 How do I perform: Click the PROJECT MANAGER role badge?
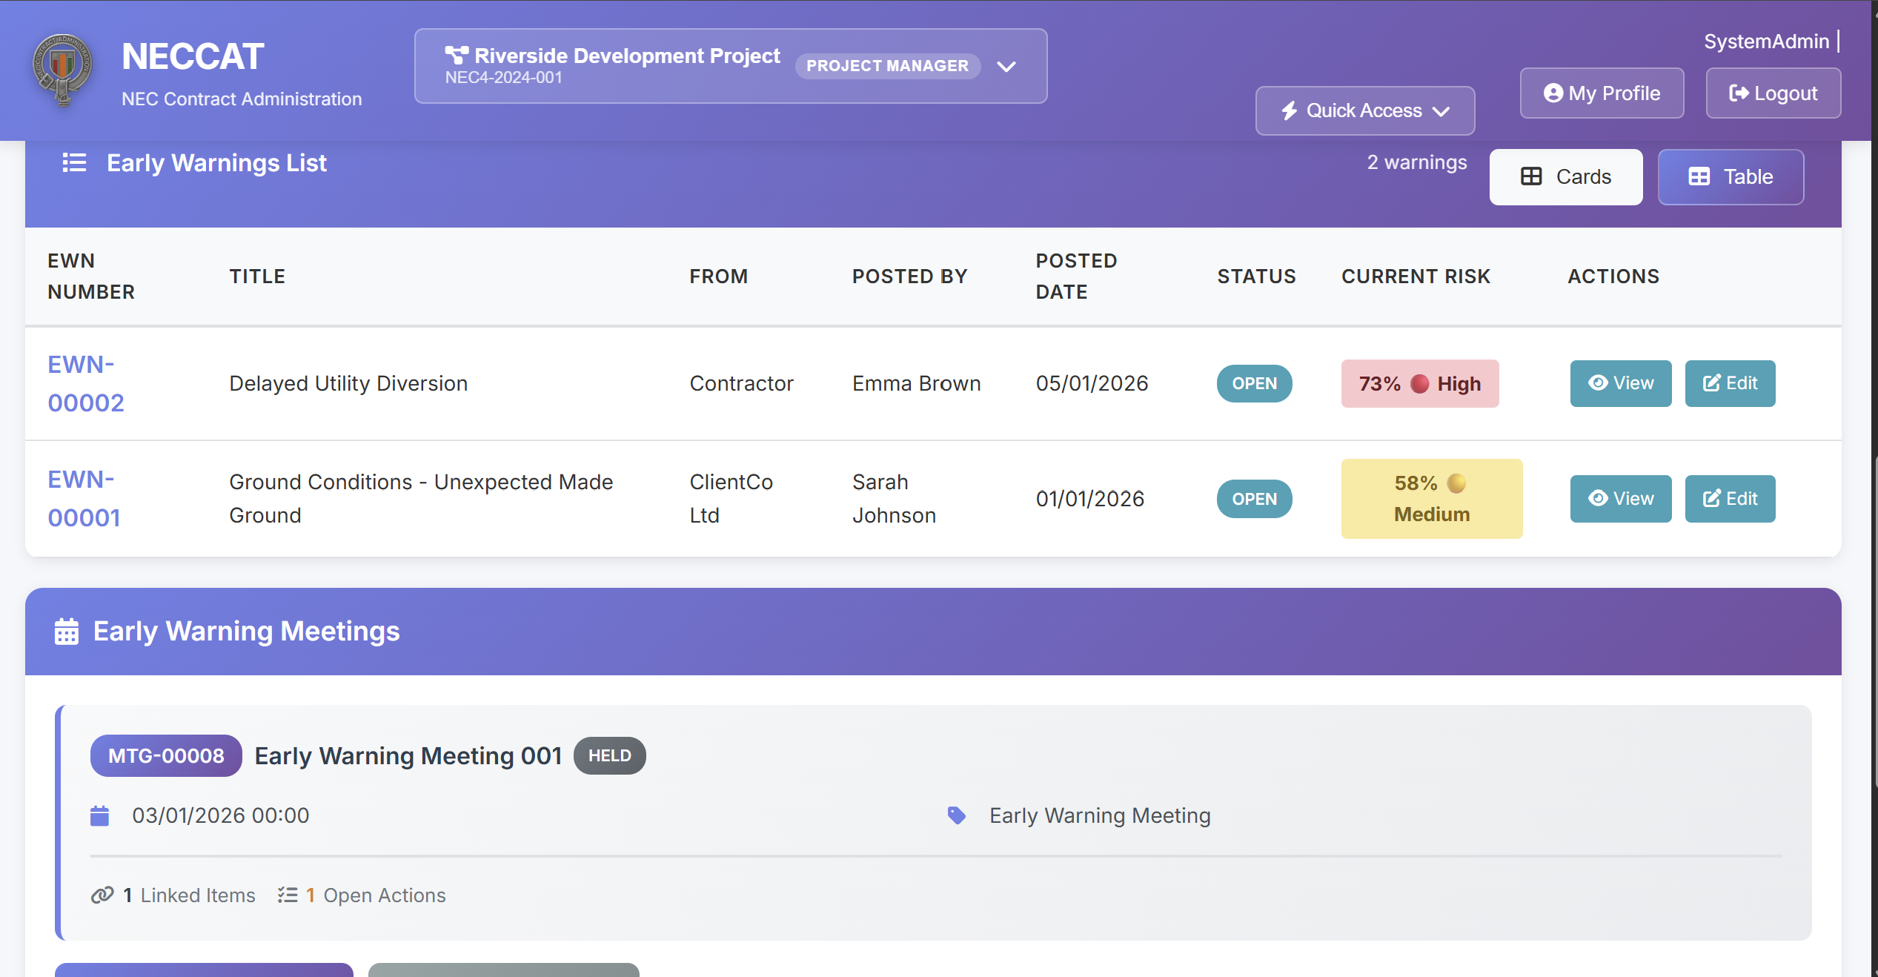[x=887, y=66]
